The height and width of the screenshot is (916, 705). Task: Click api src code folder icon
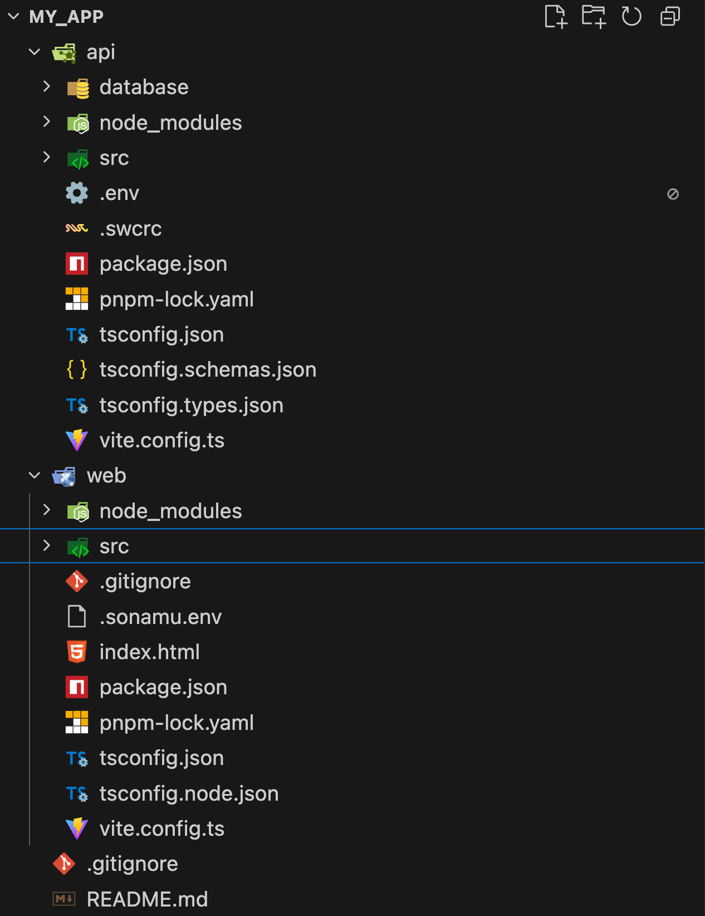(x=78, y=158)
